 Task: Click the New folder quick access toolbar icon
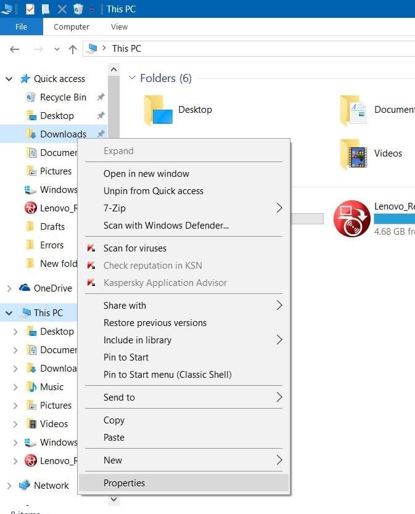tap(46, 9)
